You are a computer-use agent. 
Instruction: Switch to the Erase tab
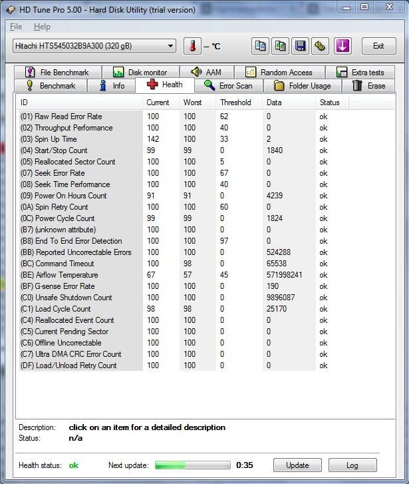pos(368,85)
